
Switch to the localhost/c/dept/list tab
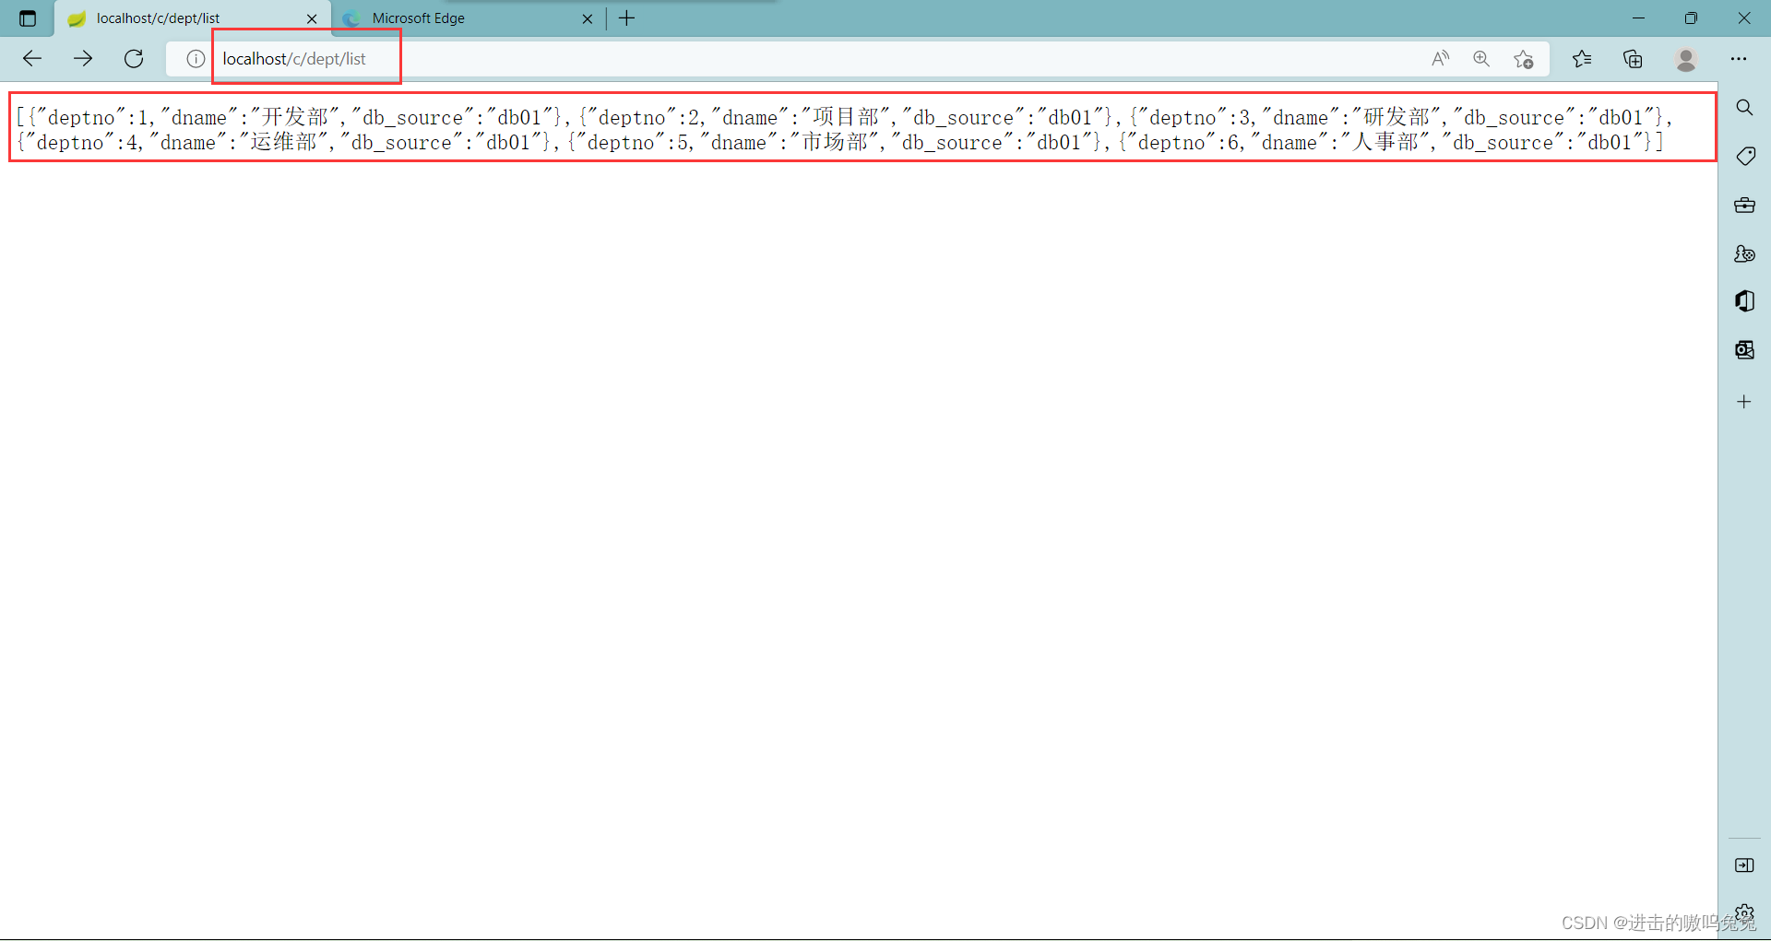pyautogui.click(x=192, y=18)
